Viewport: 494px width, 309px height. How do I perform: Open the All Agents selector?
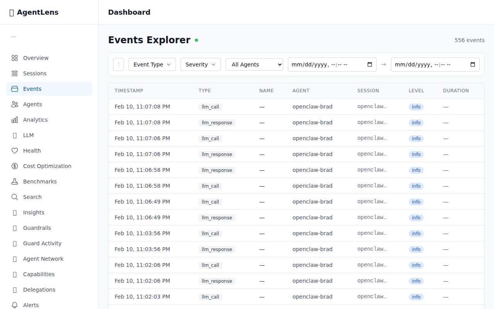(254, 64)
